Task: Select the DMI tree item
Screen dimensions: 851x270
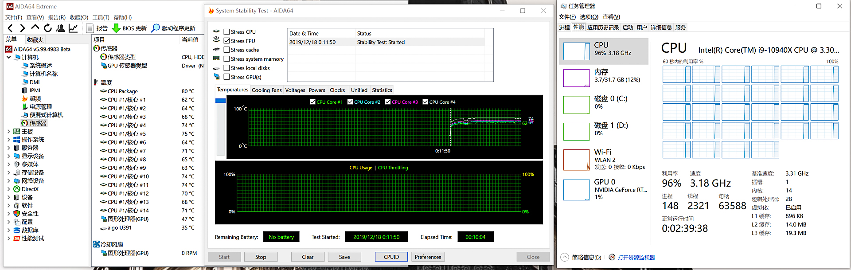Action: pyautogui.click(x=31, y=82)
